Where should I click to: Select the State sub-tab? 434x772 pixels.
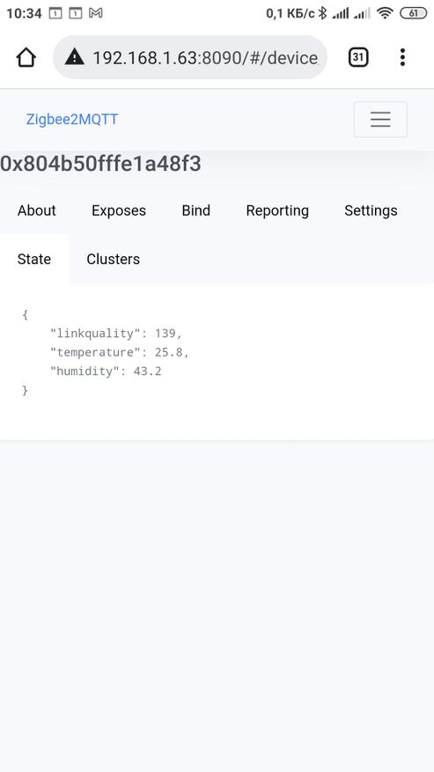(34, 259)
